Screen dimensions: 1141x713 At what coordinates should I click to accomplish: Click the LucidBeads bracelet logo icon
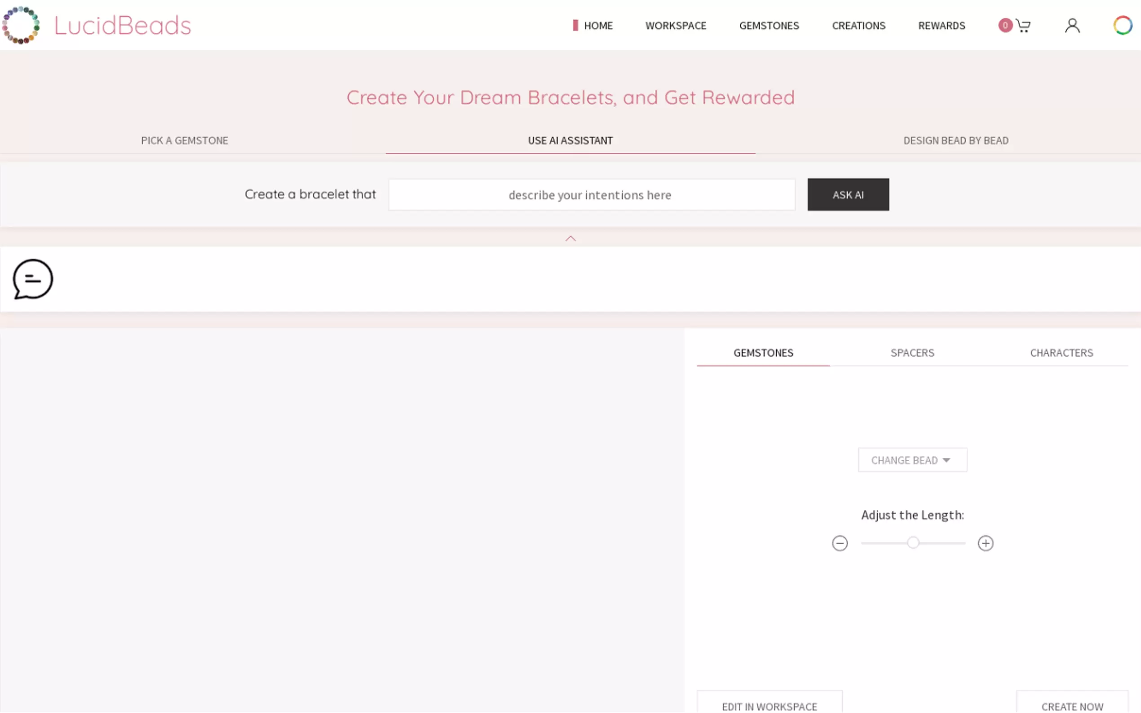coord(21,25)
